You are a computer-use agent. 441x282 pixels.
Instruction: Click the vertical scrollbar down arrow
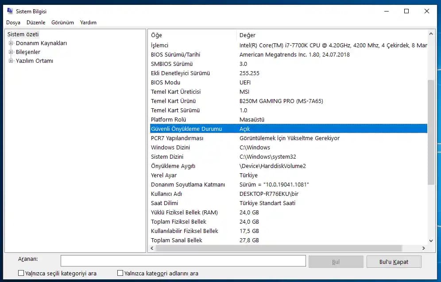coord(431,241)
